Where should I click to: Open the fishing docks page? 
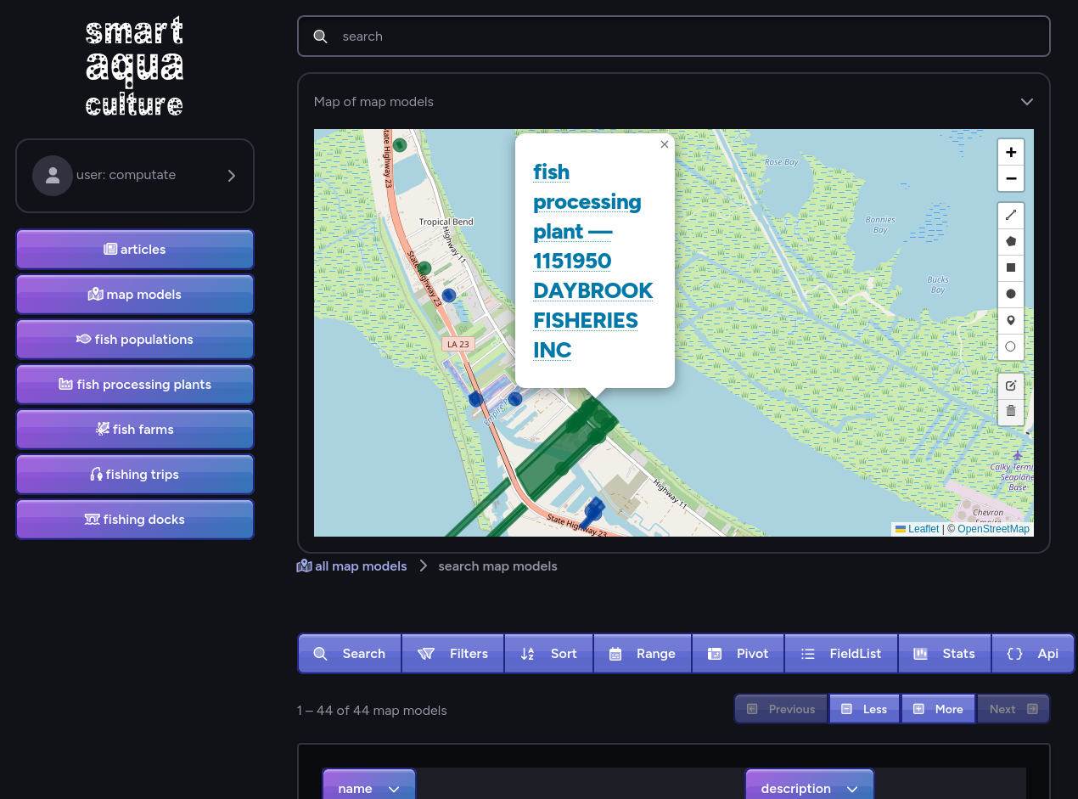coord(134,519)
